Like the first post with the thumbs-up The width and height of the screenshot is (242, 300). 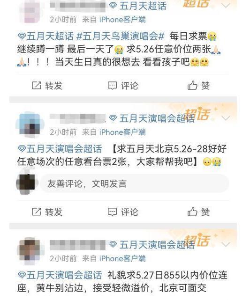192,85
